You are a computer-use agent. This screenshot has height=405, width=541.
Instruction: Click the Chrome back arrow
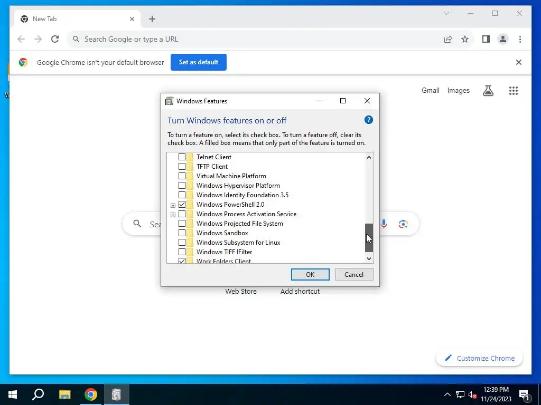click(x=21, y=39)
